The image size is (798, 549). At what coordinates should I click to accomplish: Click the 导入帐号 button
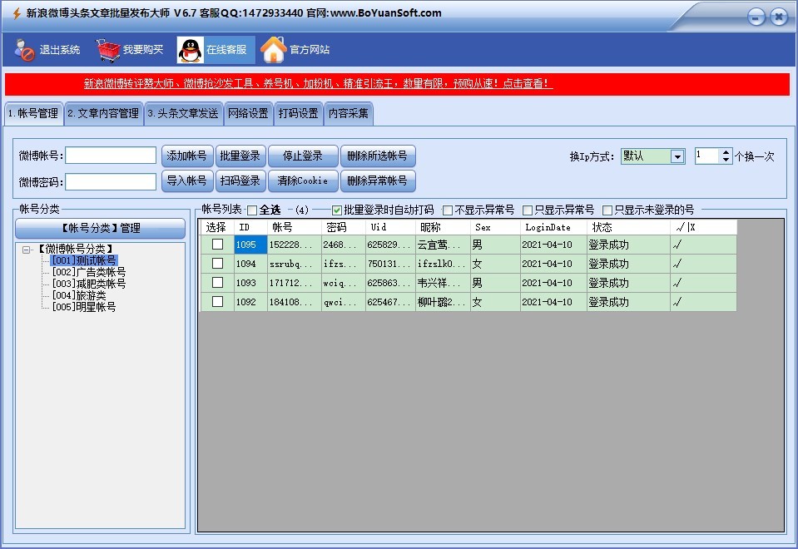(186, 181)
